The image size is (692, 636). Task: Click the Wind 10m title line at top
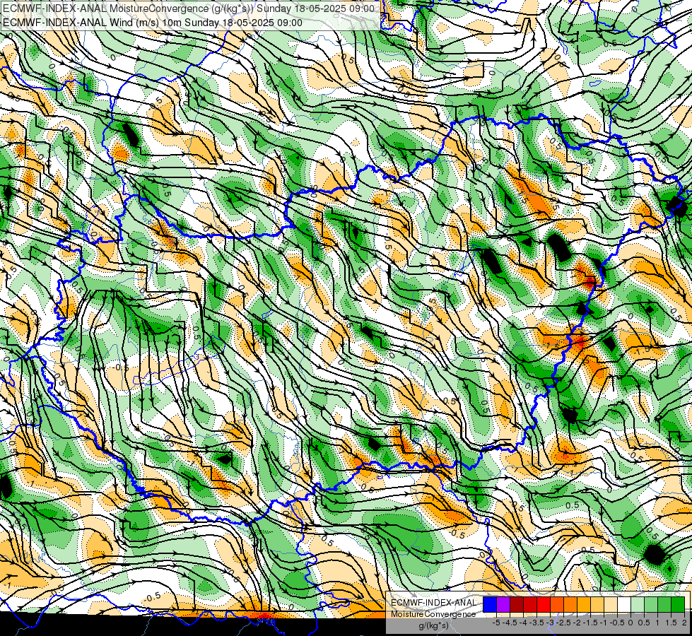point(152,23)
